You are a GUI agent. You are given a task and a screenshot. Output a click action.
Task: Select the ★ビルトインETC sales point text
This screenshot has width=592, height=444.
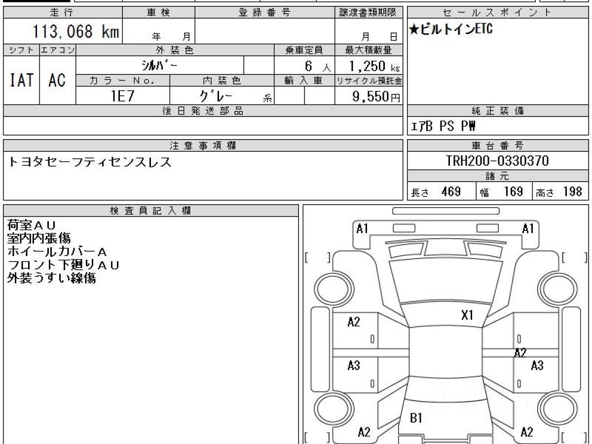click(451, 30)
